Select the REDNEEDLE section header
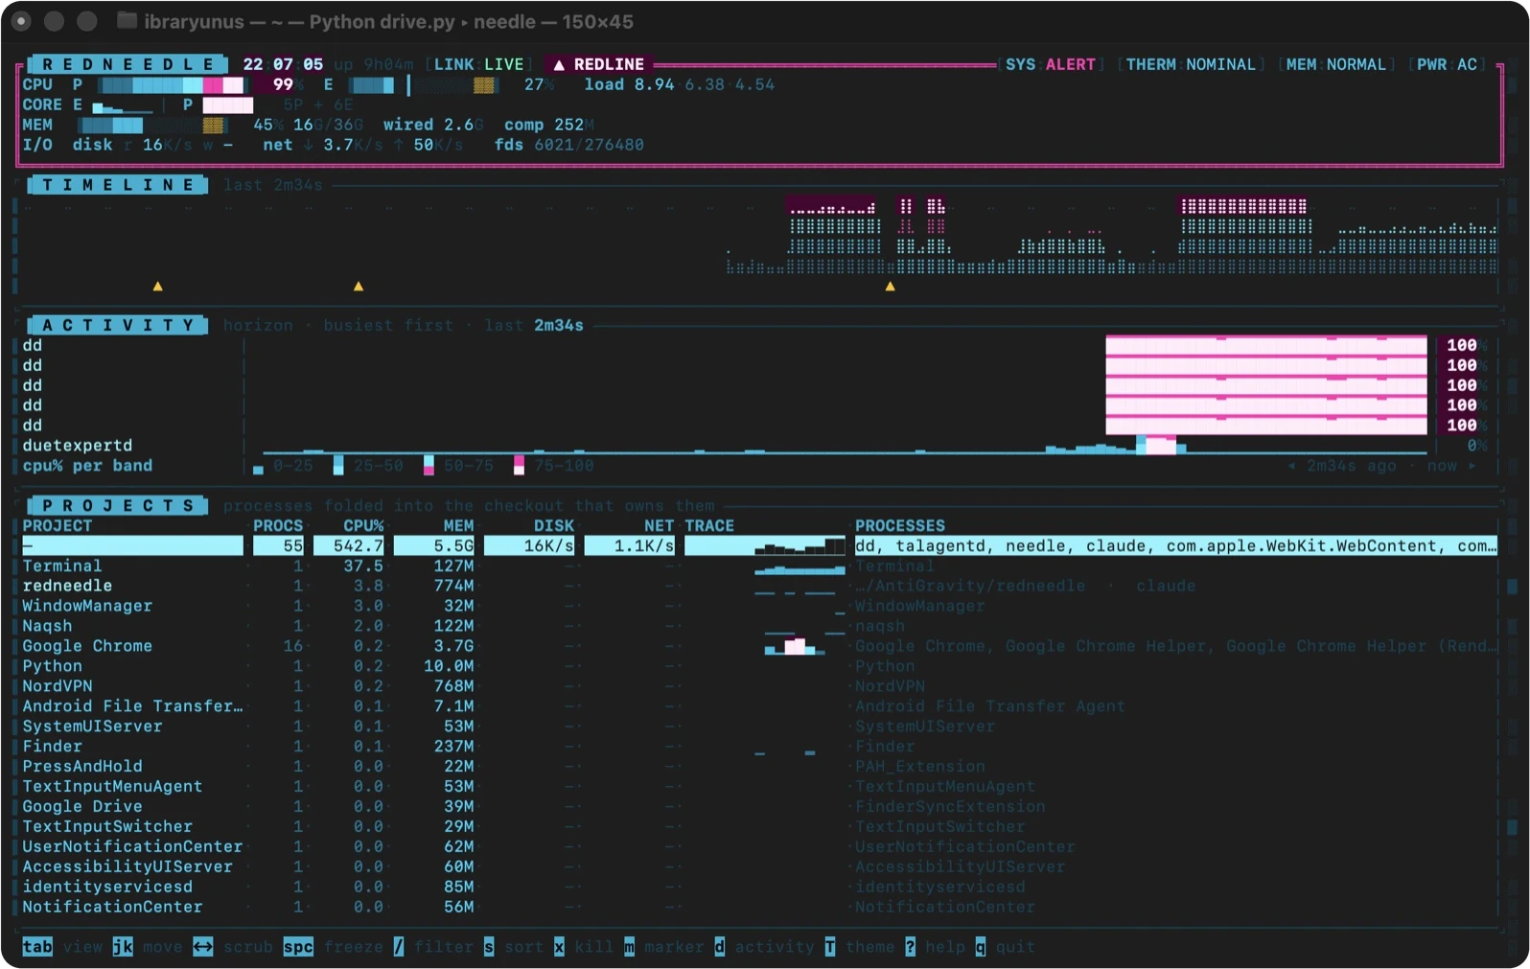This screenshot has height=969, width=1530. click(127, 64)
